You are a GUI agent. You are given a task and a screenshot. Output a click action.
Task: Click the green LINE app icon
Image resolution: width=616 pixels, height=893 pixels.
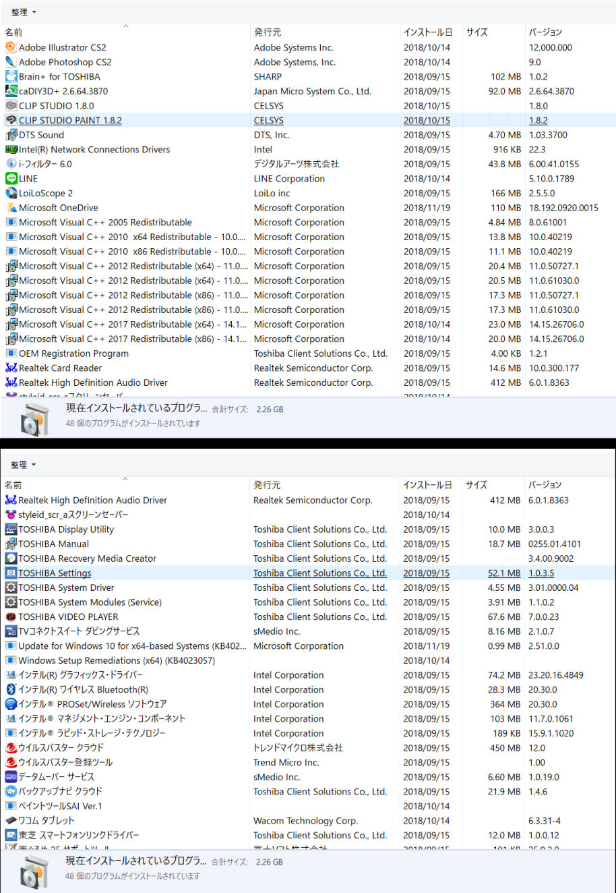pos(11,179)
